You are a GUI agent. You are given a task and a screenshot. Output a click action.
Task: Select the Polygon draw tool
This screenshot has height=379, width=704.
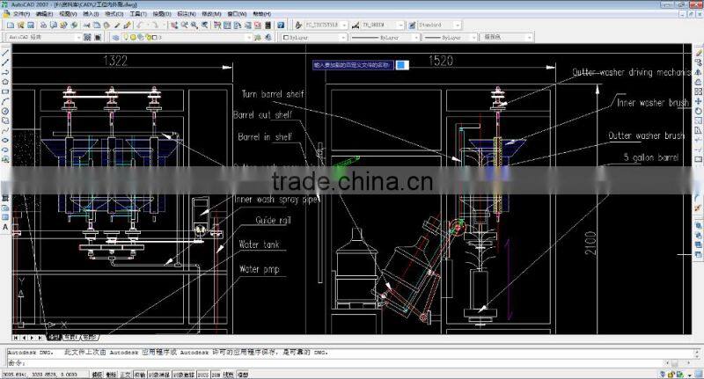tap(5, 81)
